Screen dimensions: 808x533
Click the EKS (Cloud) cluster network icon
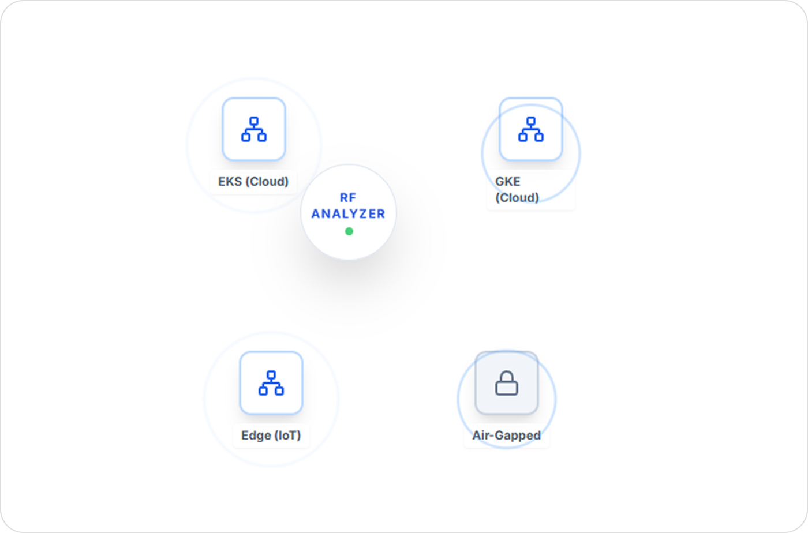coord(254,129)
